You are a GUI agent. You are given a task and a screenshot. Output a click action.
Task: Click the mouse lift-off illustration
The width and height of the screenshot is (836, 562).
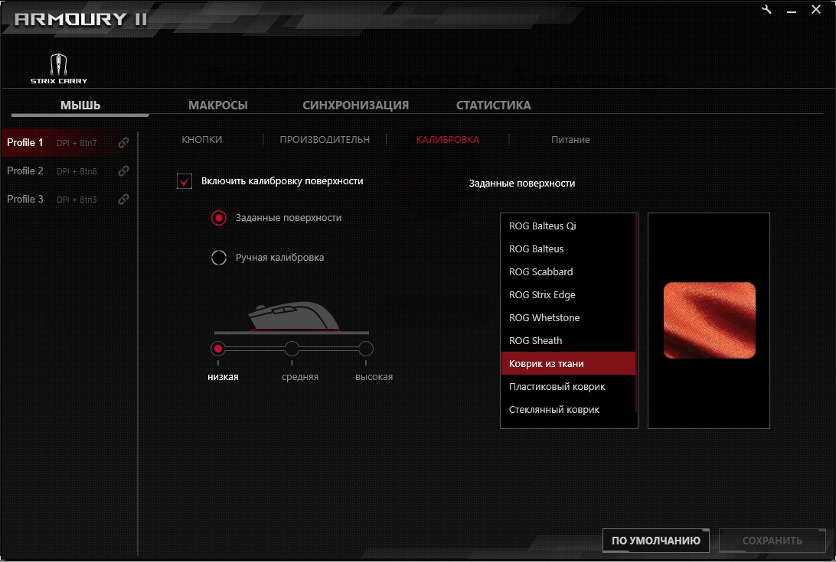pos(291,317)
